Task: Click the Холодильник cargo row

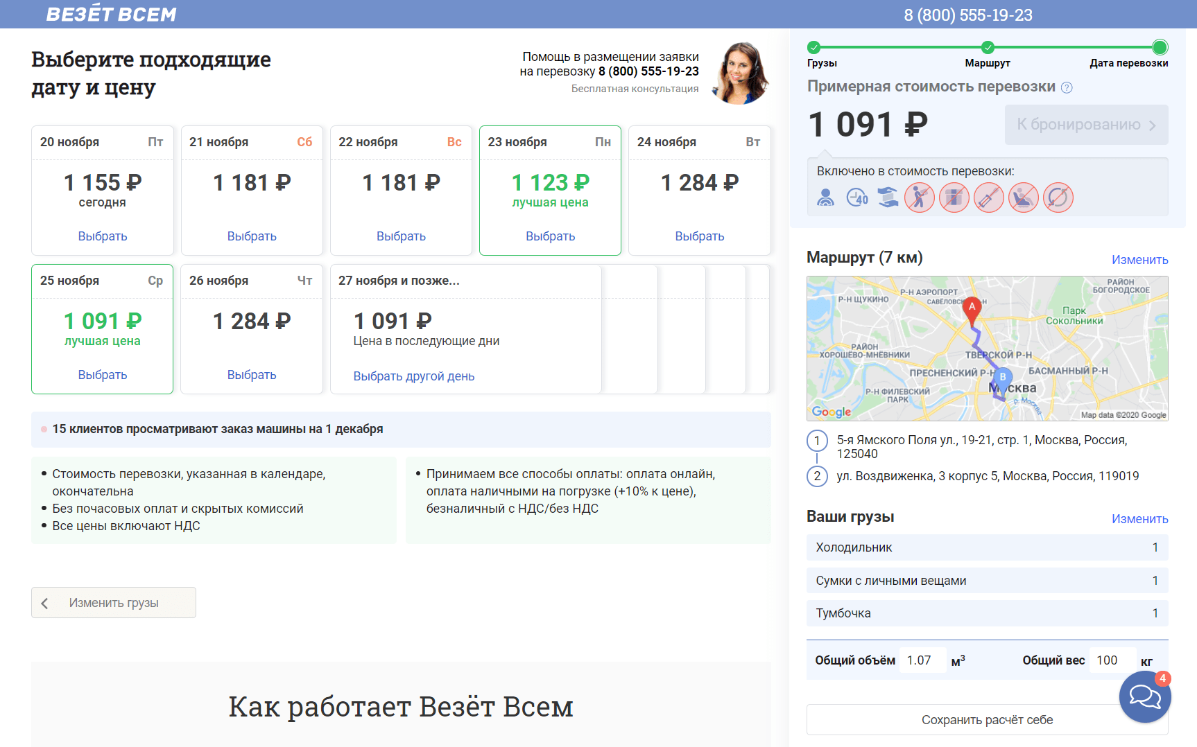Action: tap(987, 547)
